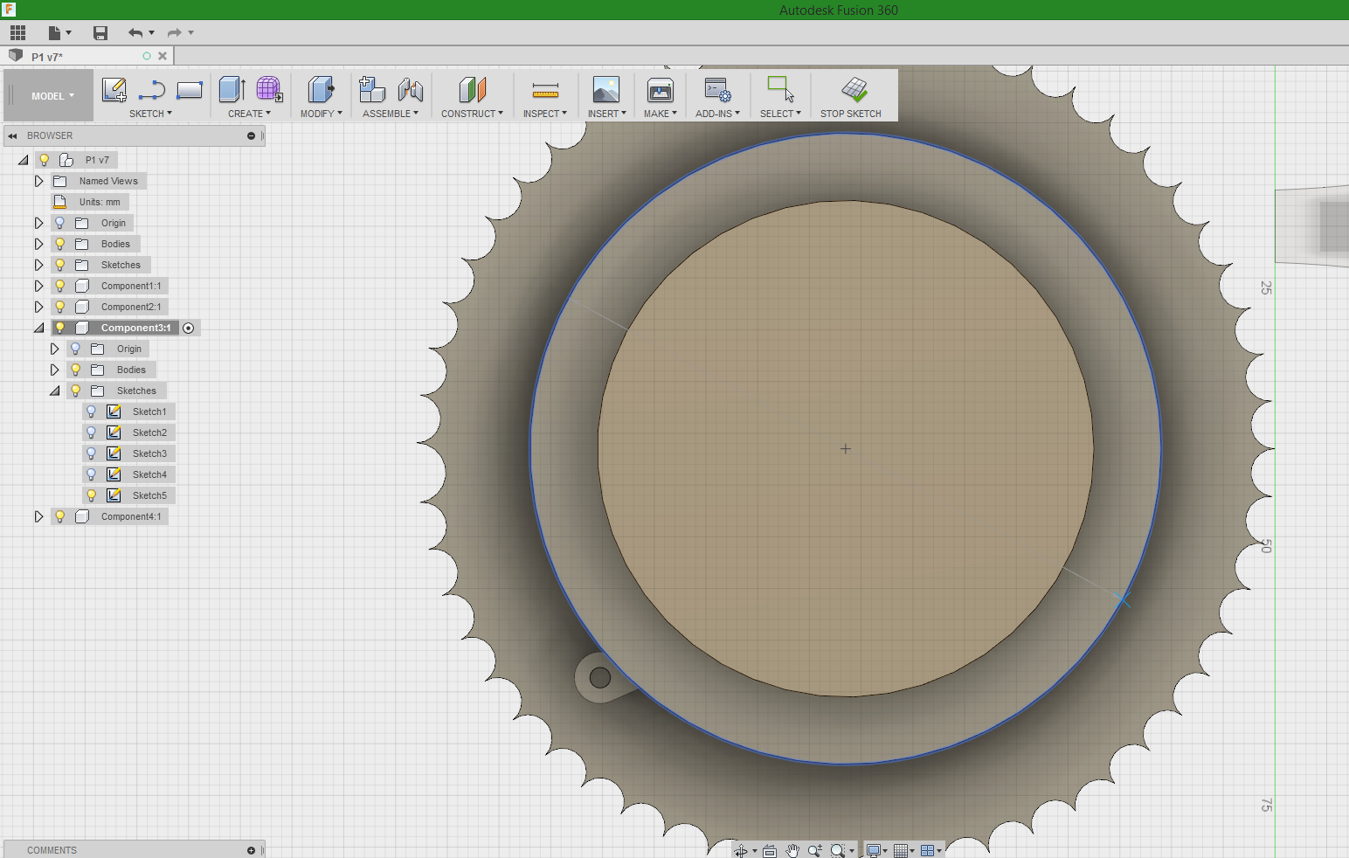The width and height of the screenshot is (1349, 858).
Task: Show Sketch3 using its light bulb
Action: coord(91,453)
